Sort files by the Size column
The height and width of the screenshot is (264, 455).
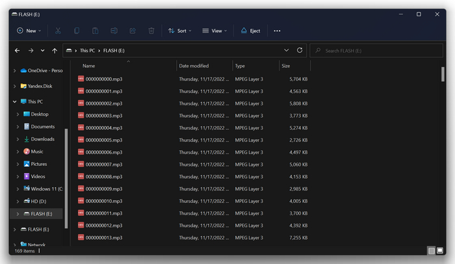(x=286, y=66)
